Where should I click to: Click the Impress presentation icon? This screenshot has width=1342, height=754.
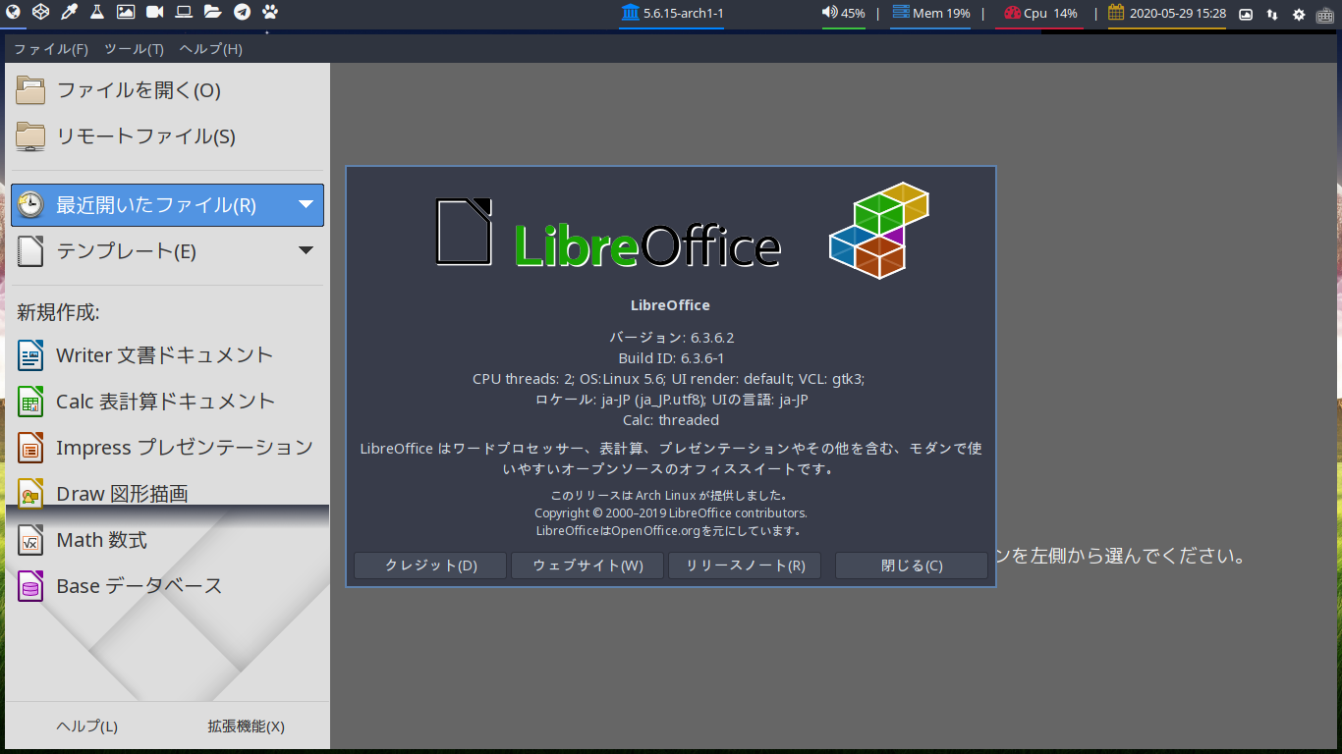pos(30,448)
